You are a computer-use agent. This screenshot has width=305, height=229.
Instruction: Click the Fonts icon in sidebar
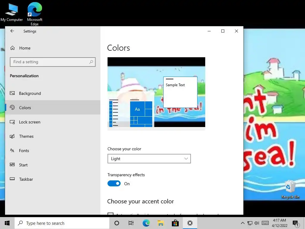point(12,150)
